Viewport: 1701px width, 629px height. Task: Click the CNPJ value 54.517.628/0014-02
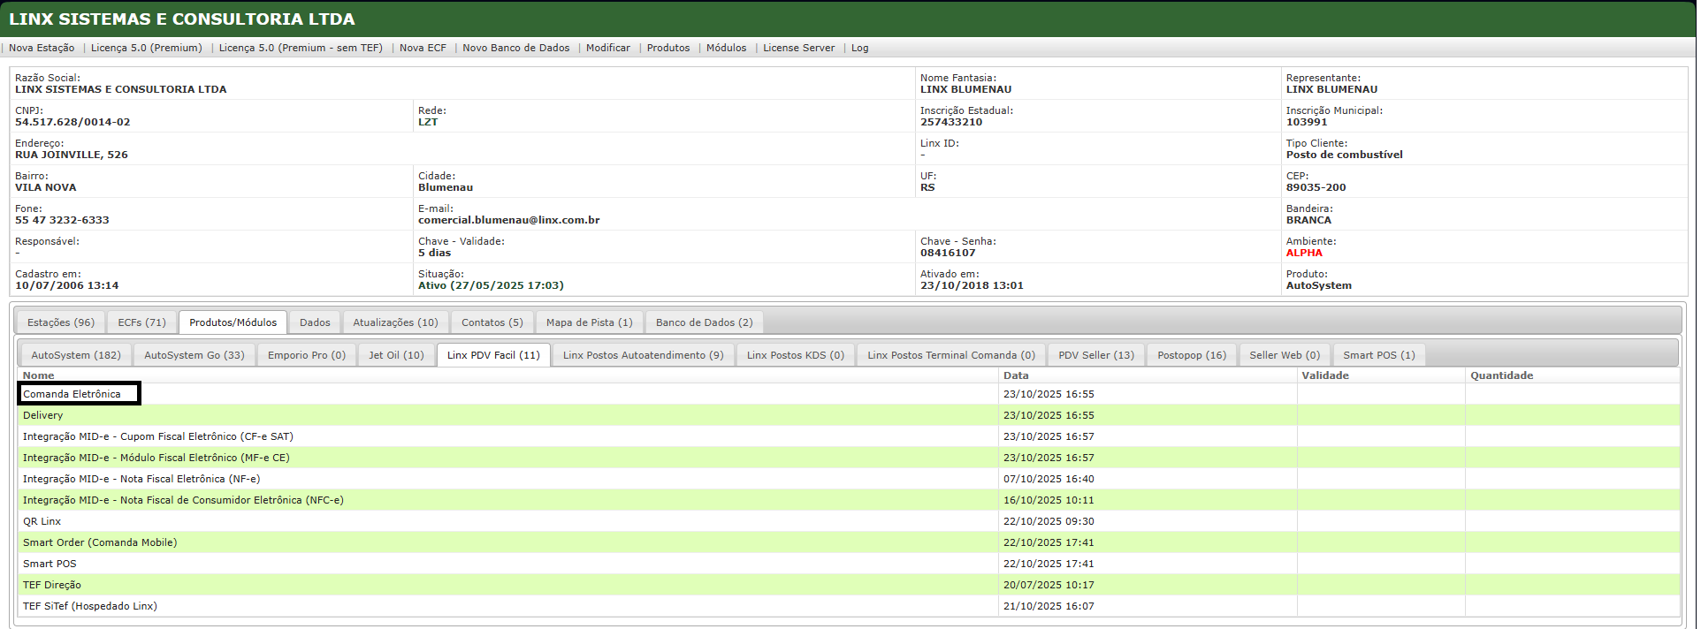click(x=72, y=122)
